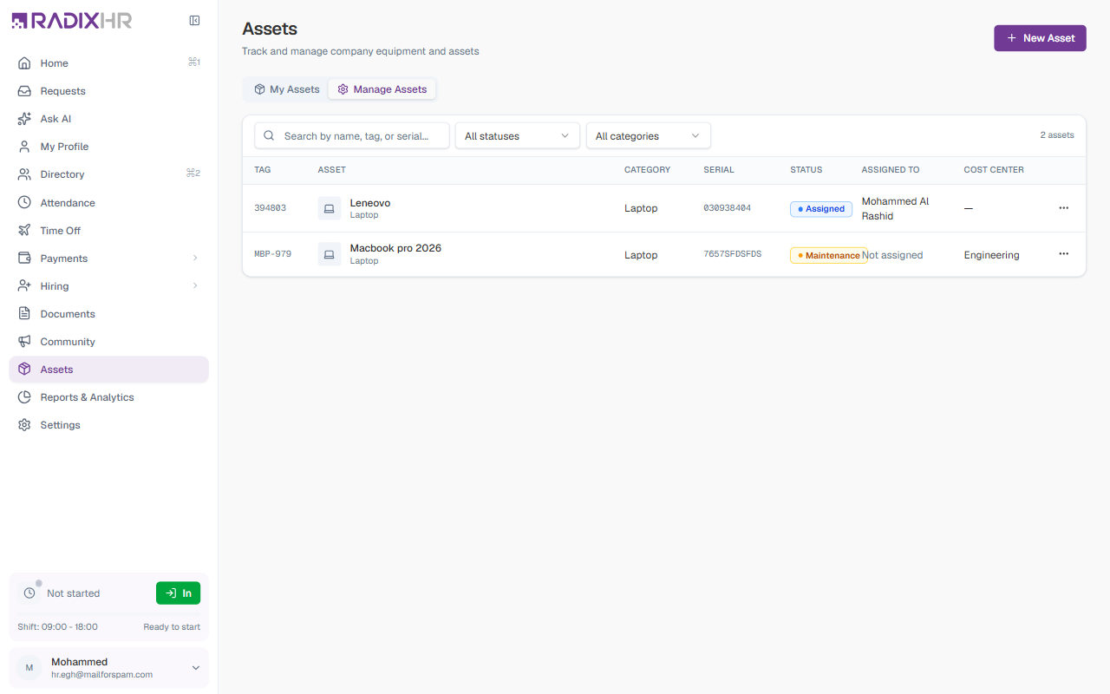Click the RadixHR logo
This screenshot has width=1110, height=694.
[72, 21]
